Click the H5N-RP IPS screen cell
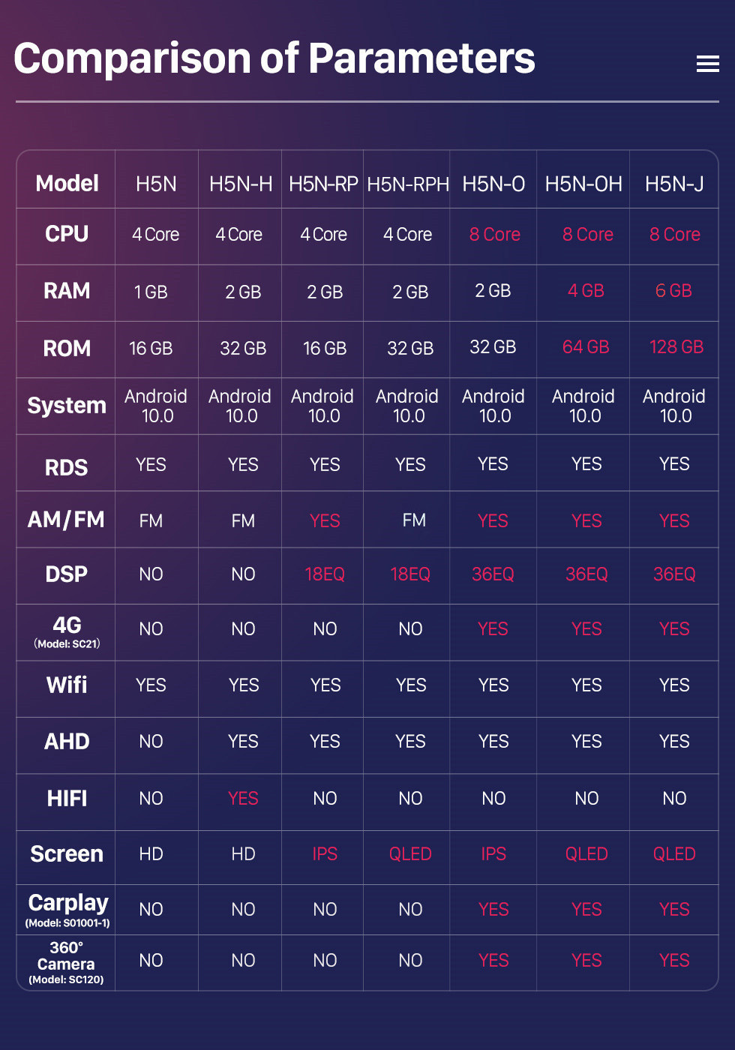735x1050 pixels. pyautogui.click(x=325, y=854)
